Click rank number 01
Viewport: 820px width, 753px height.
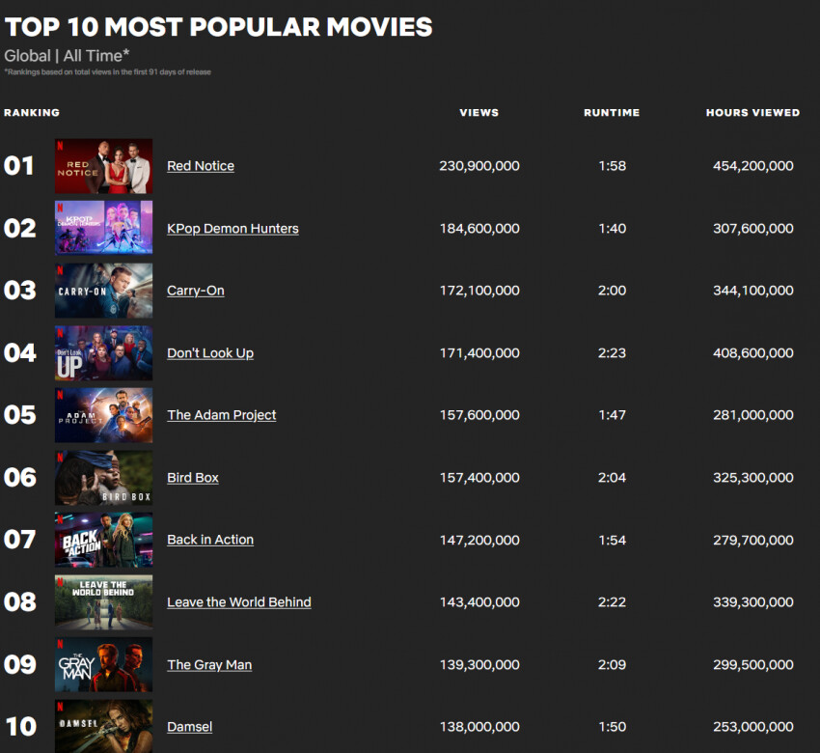(x=19, y=166)
